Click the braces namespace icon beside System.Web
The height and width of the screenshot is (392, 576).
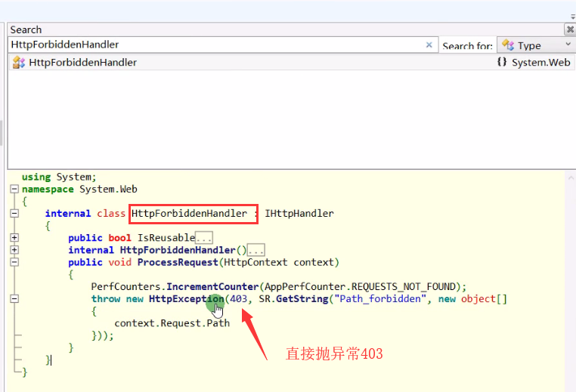coord(502,62)
